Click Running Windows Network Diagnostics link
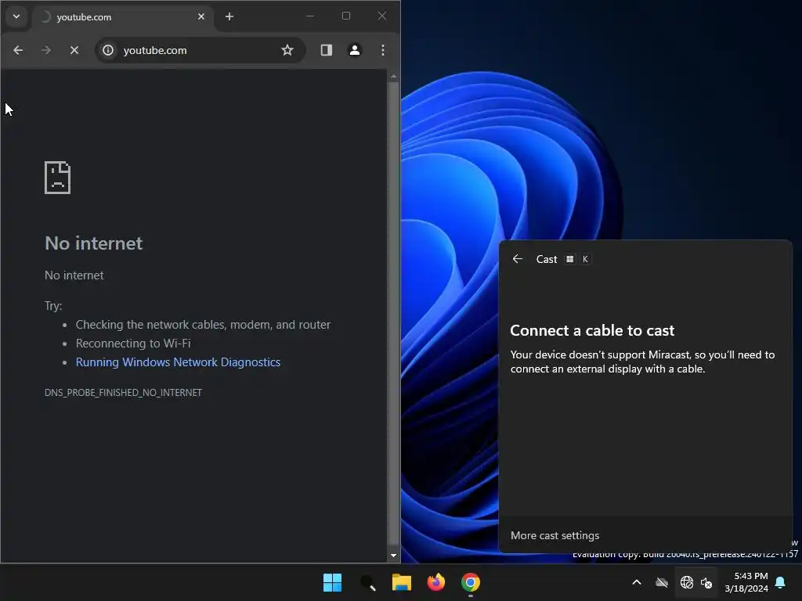 click(x=178, y=362)
